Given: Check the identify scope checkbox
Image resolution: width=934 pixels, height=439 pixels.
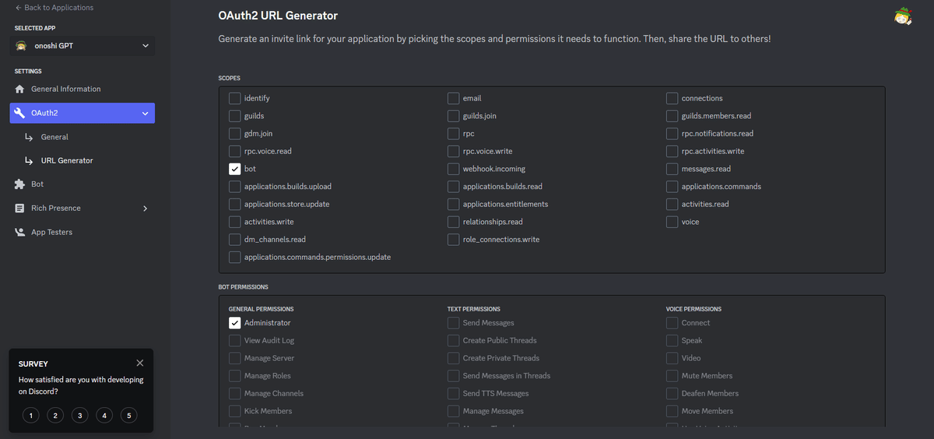Looking at the screenshot, I should click(234, 99).
